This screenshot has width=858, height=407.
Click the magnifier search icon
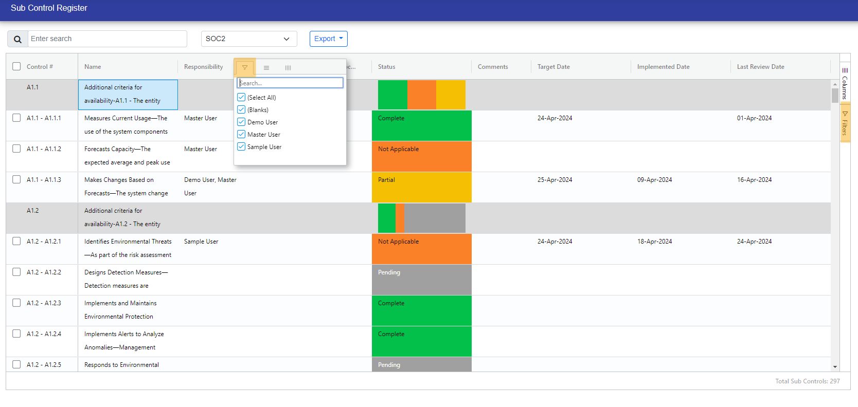point(17,39)
